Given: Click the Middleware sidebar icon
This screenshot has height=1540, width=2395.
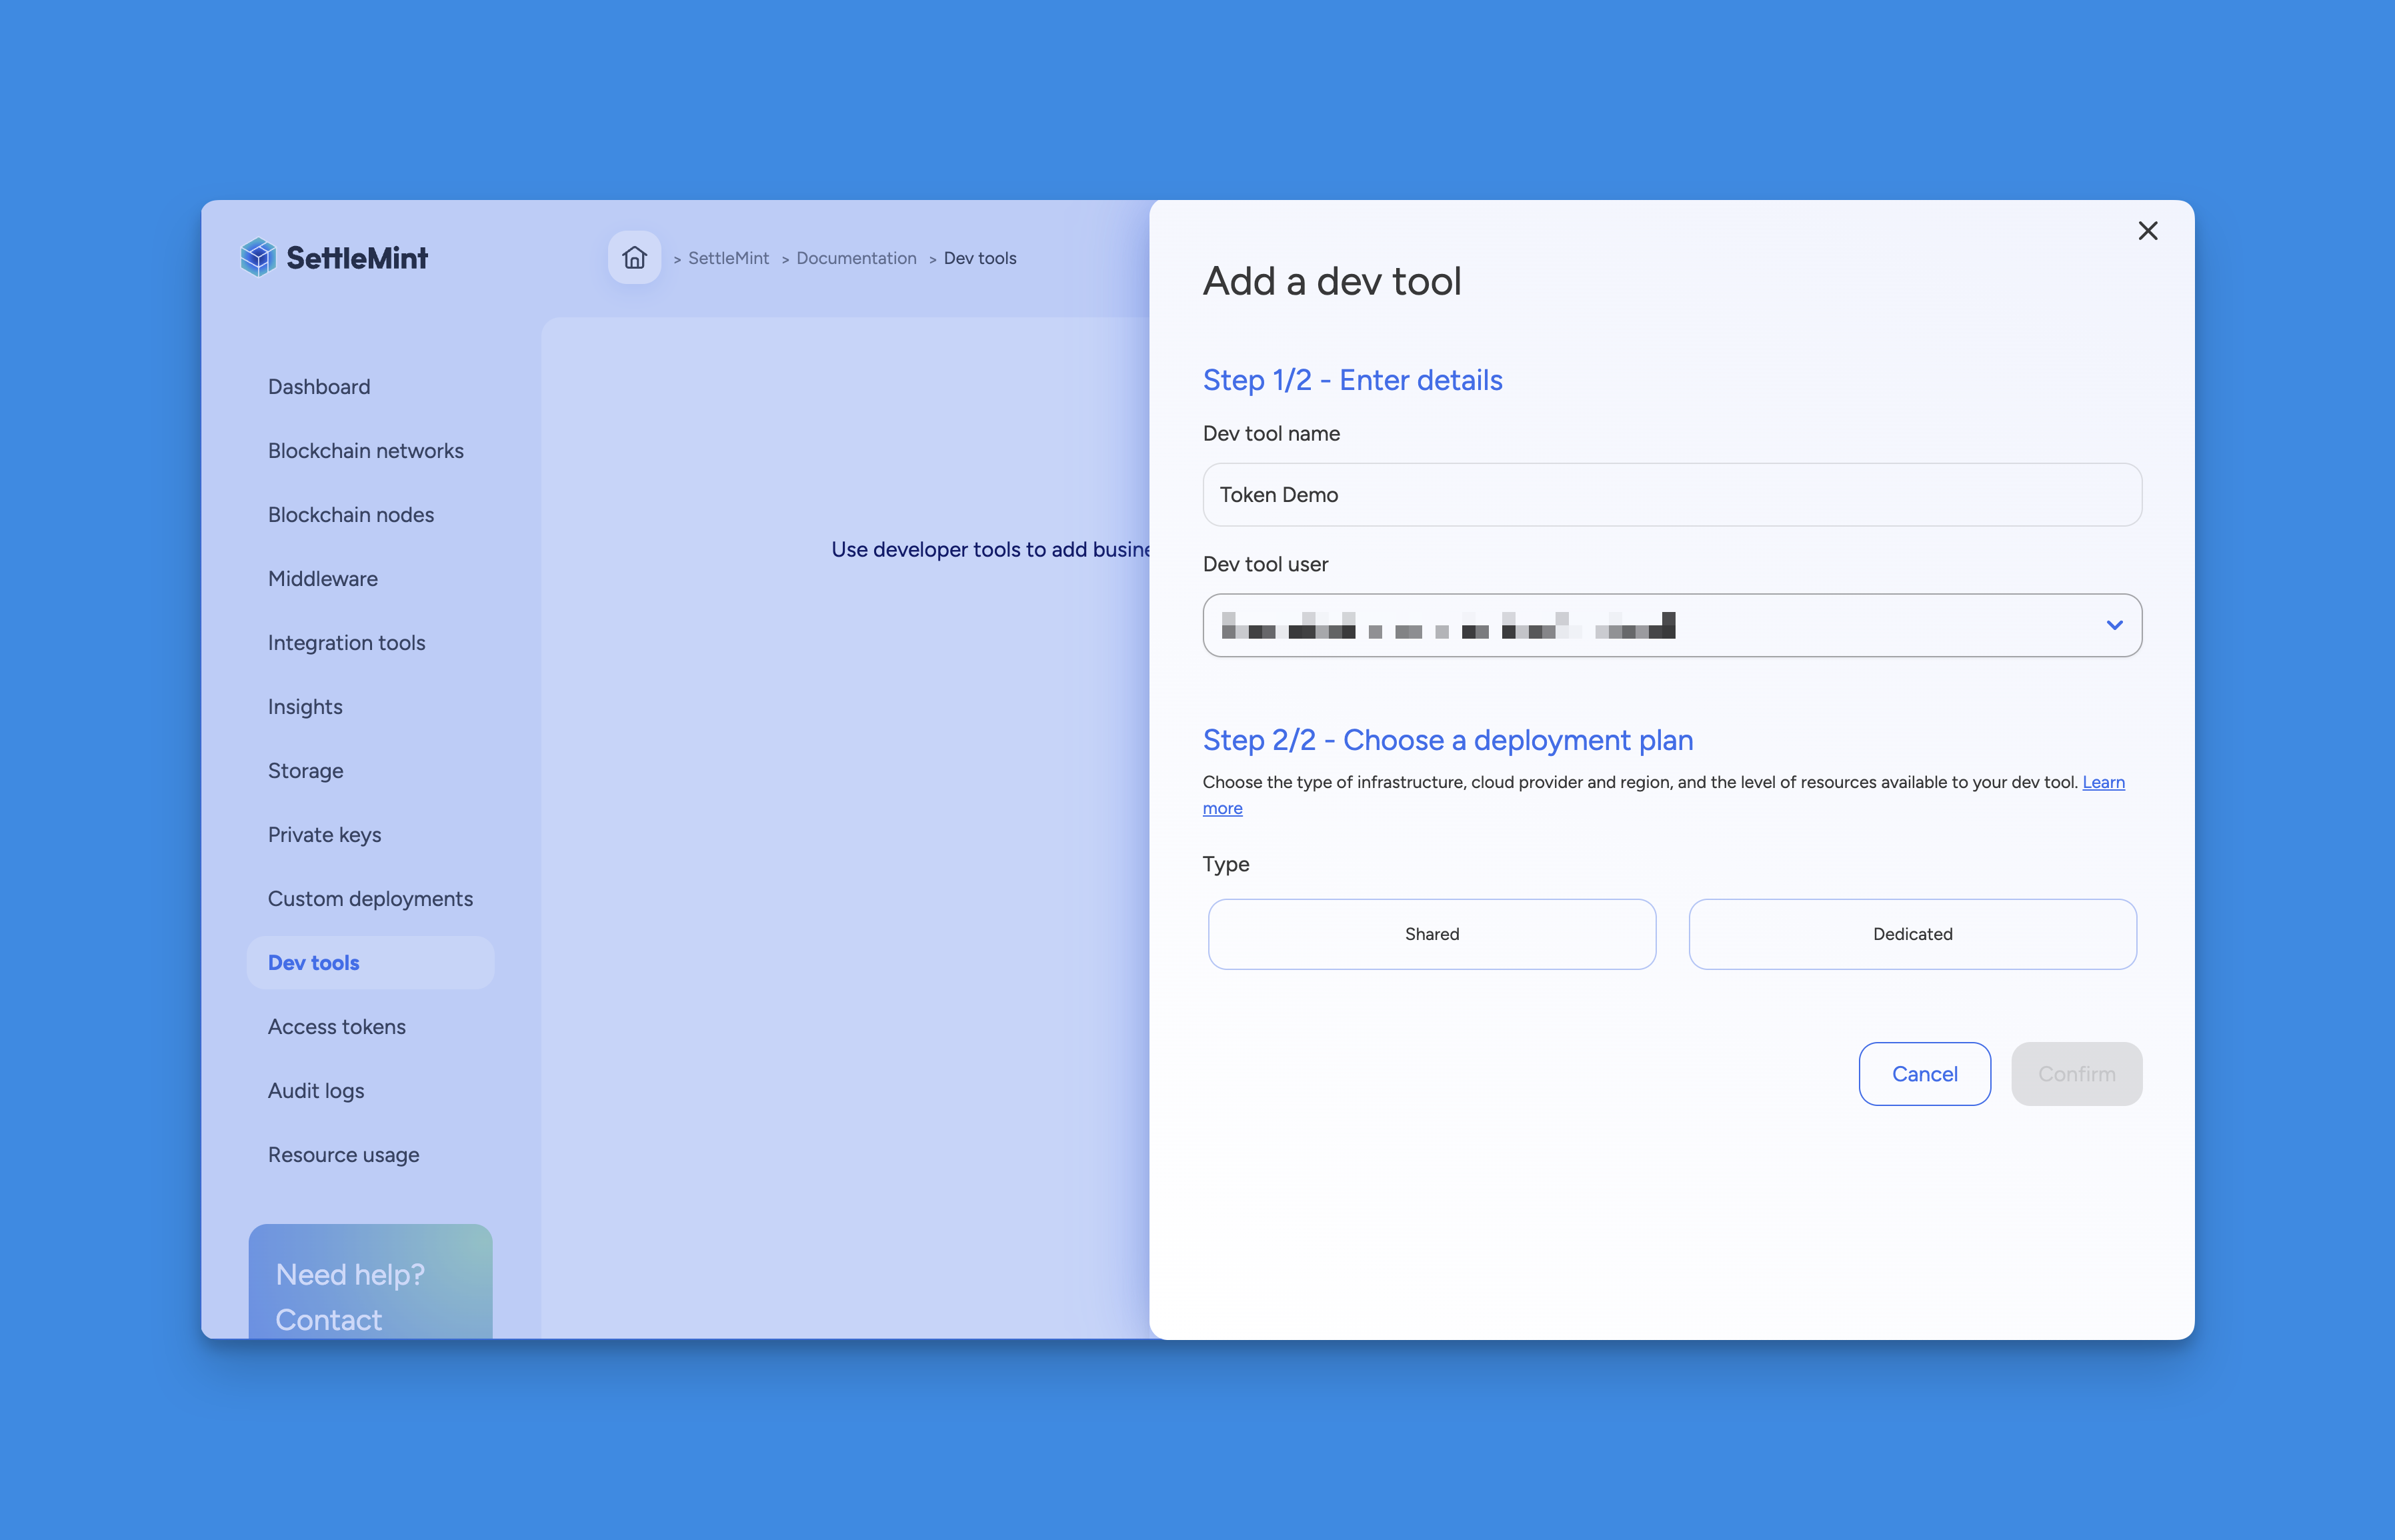Looking at the screenshot, I should 321,578.
